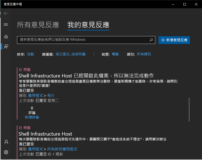The width and height of the screenshot is (202, 160).
Task: Click the feedback list vertical scrollbar
Action: click(189, 109)
